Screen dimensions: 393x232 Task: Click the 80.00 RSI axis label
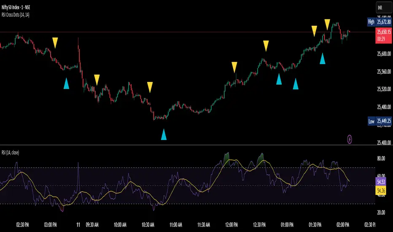click(x=381, y=158)
